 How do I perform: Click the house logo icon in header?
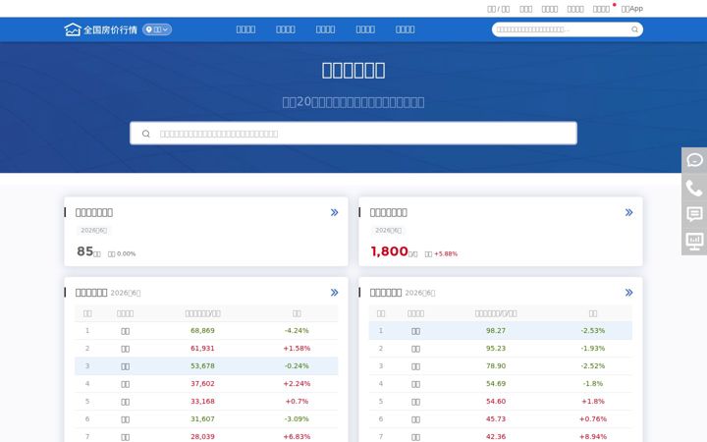pyautogui.click(x=72, y=29)
